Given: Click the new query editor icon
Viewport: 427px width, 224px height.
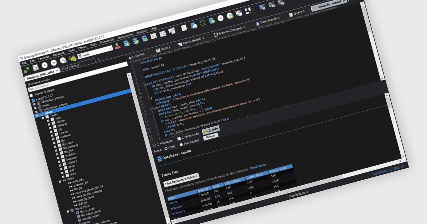Looking at the screenshot, I should coord(36,67).
